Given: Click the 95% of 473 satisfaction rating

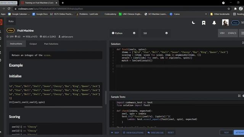Looking at the screenshot, I should [30, 37].
